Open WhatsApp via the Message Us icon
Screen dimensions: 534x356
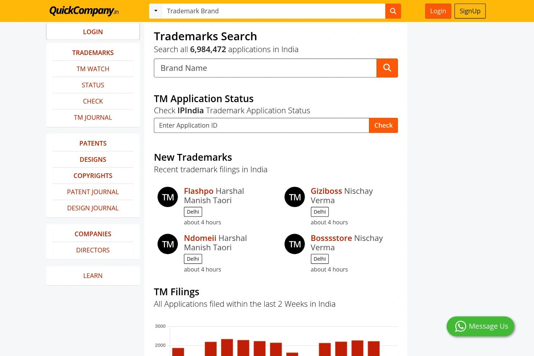[x=460, y=326]
